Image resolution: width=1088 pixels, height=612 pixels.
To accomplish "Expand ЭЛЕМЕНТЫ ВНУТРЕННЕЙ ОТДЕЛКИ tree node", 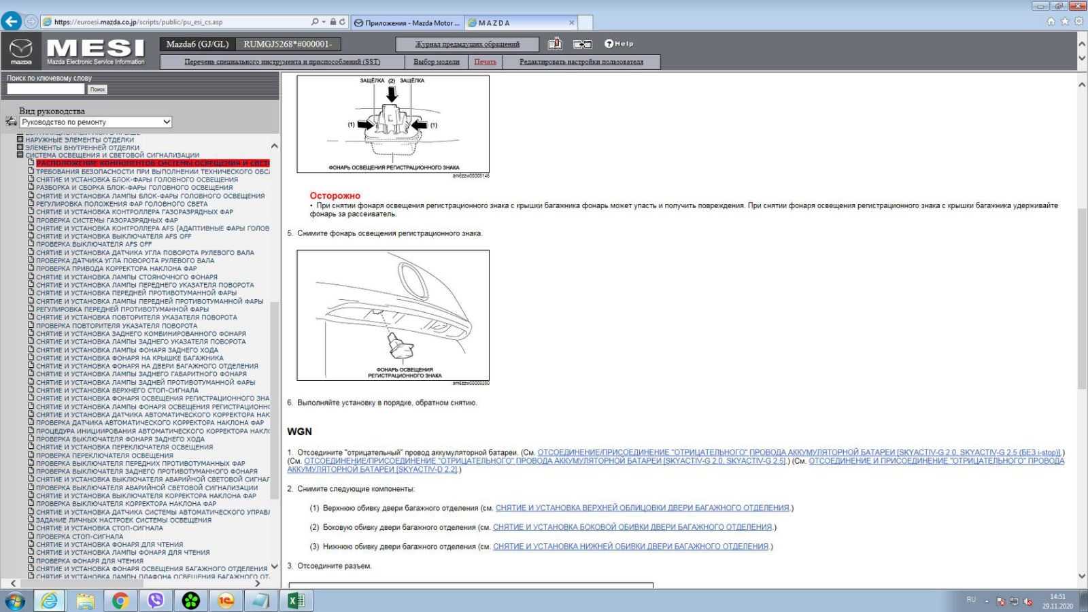I will pyautogui.click(x=20, y=147).
